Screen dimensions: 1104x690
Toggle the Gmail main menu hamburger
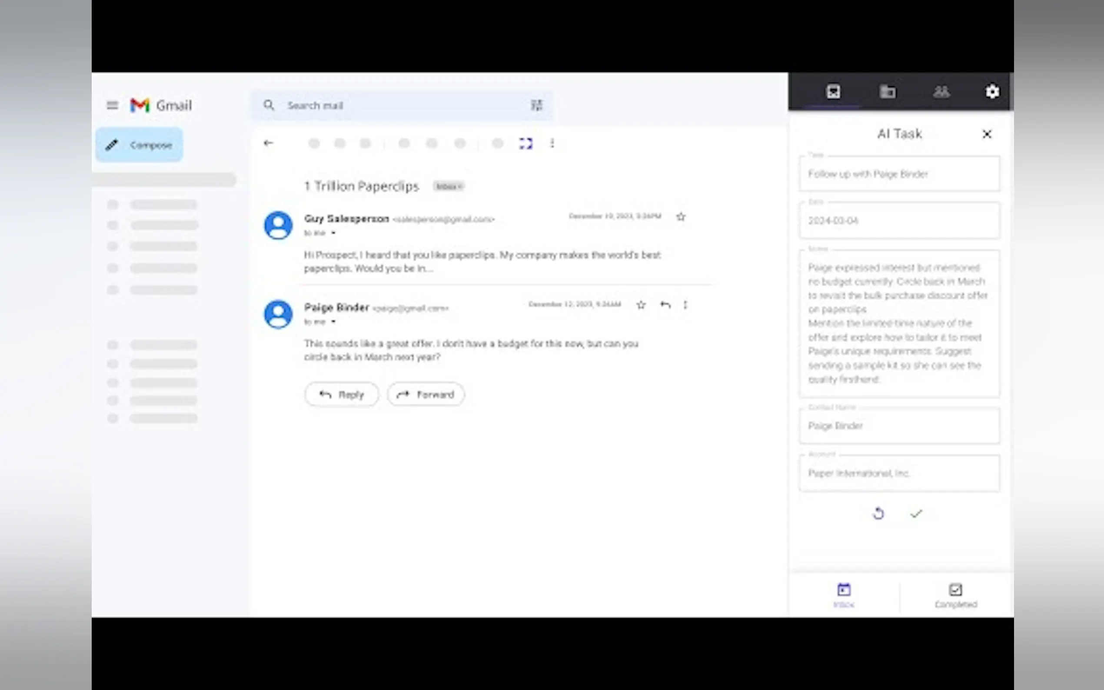112,106
